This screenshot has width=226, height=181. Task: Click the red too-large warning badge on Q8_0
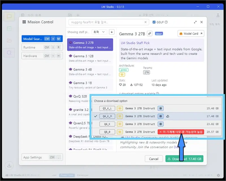click(x=181, y=132)
